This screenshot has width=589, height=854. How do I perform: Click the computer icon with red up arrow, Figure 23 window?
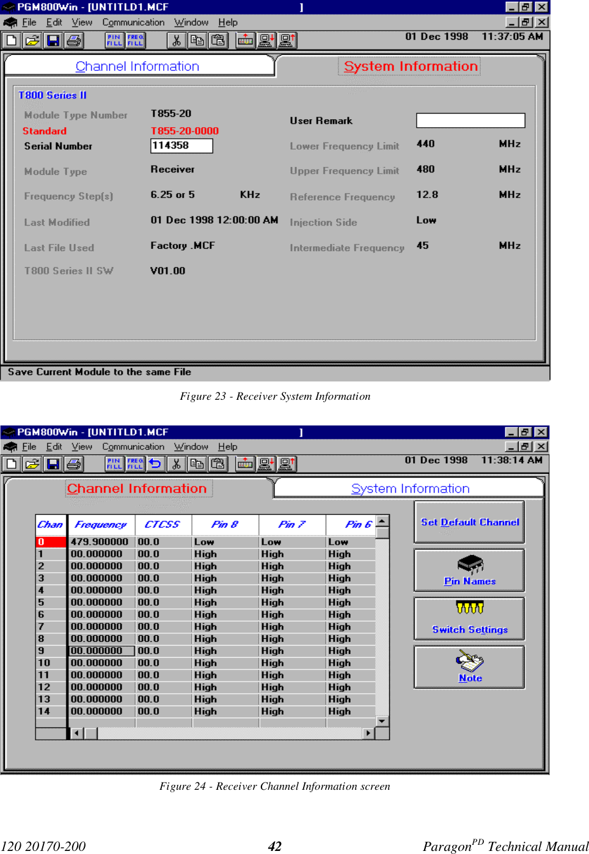click(x=287, y=40)
